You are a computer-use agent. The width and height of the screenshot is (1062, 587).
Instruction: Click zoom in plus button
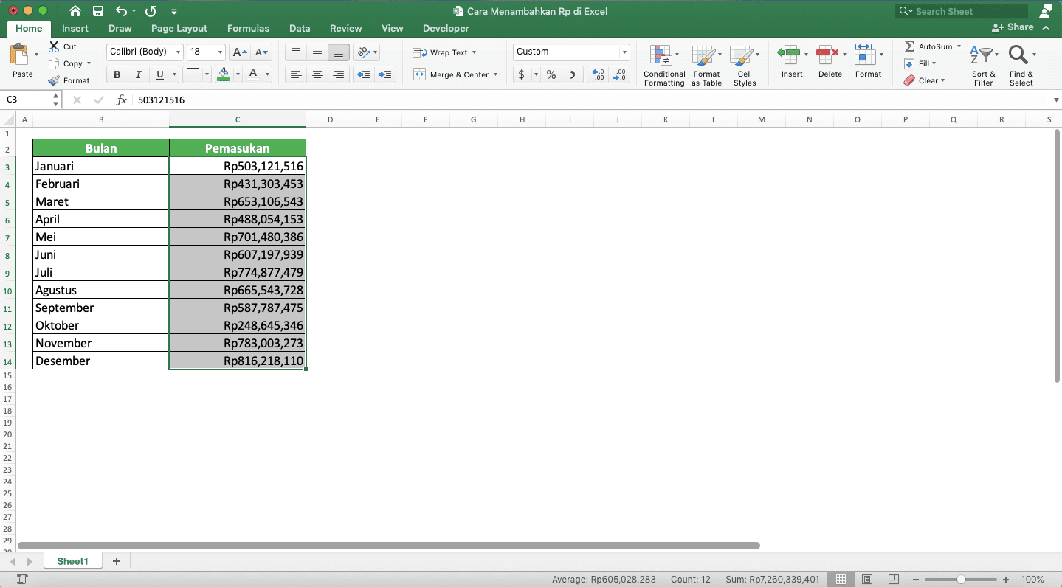(1006, 580)
